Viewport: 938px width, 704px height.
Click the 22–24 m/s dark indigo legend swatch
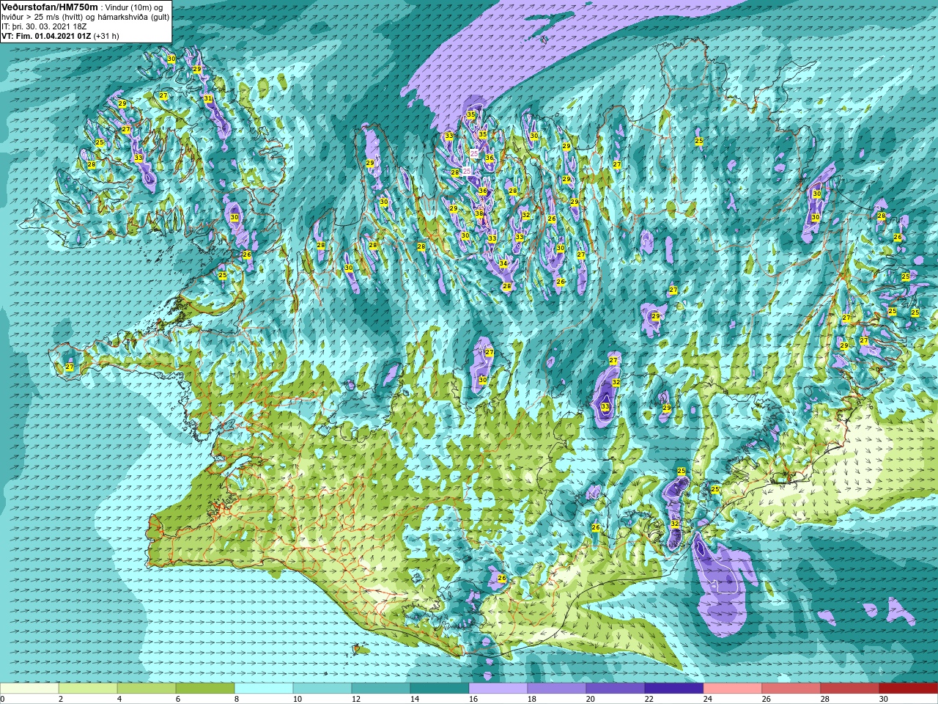coord(674,689)
